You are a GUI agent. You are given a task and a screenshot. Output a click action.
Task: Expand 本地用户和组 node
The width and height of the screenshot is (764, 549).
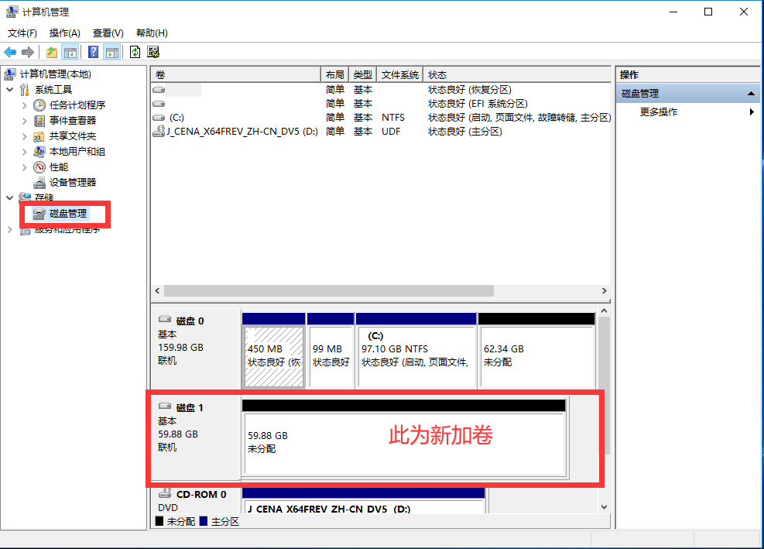click(x=24, y=152)
